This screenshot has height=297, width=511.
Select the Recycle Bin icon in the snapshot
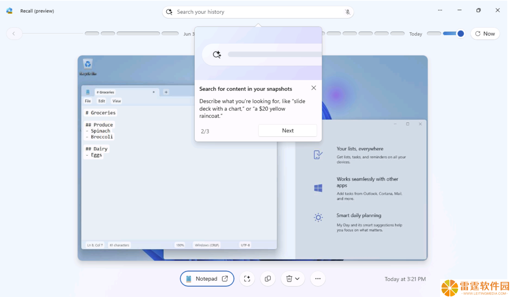coord(88,67)
